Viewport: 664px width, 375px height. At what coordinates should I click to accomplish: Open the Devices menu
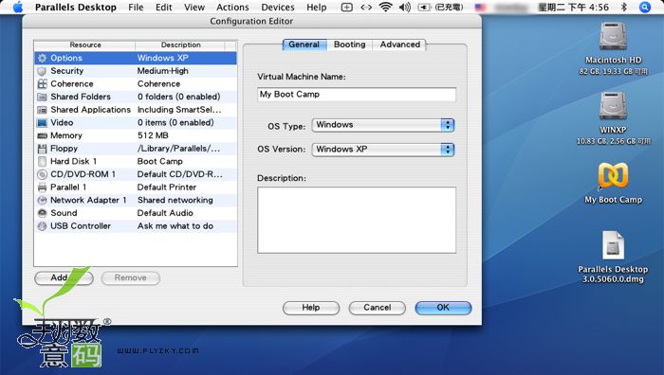[278, 8]
